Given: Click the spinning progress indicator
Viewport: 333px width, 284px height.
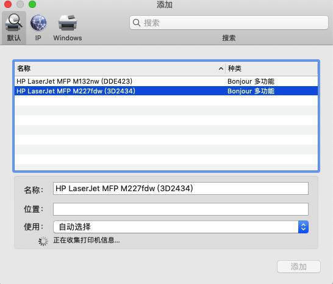Looking at the screenshot, I should [43, 241].
